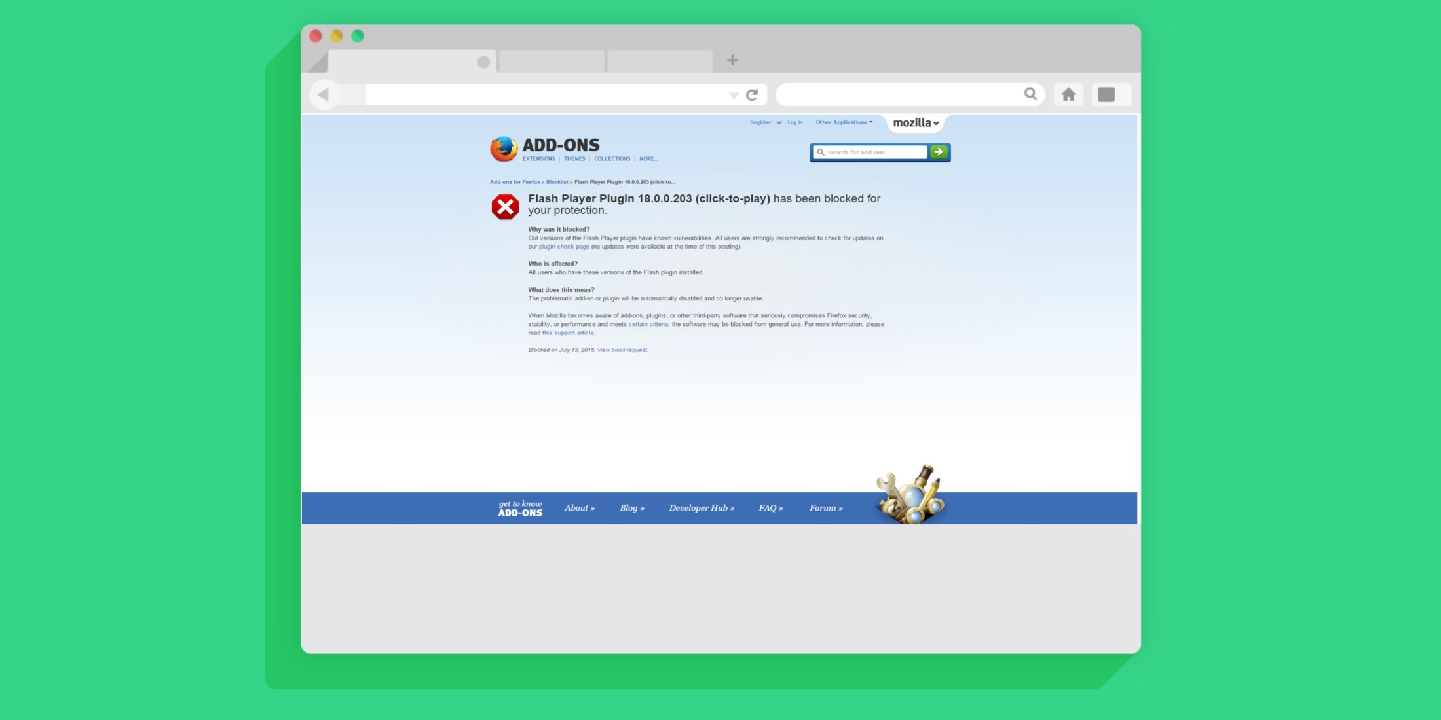The width and height of the screenshot is (1441, 720).
Task: Click the red blocked X icon
Action: click(505, 207)
